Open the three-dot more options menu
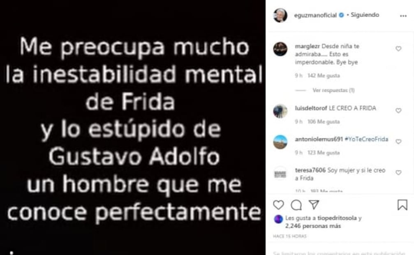Image resolution: width=414 pixels, height=255 pixels. click(403, 16)
